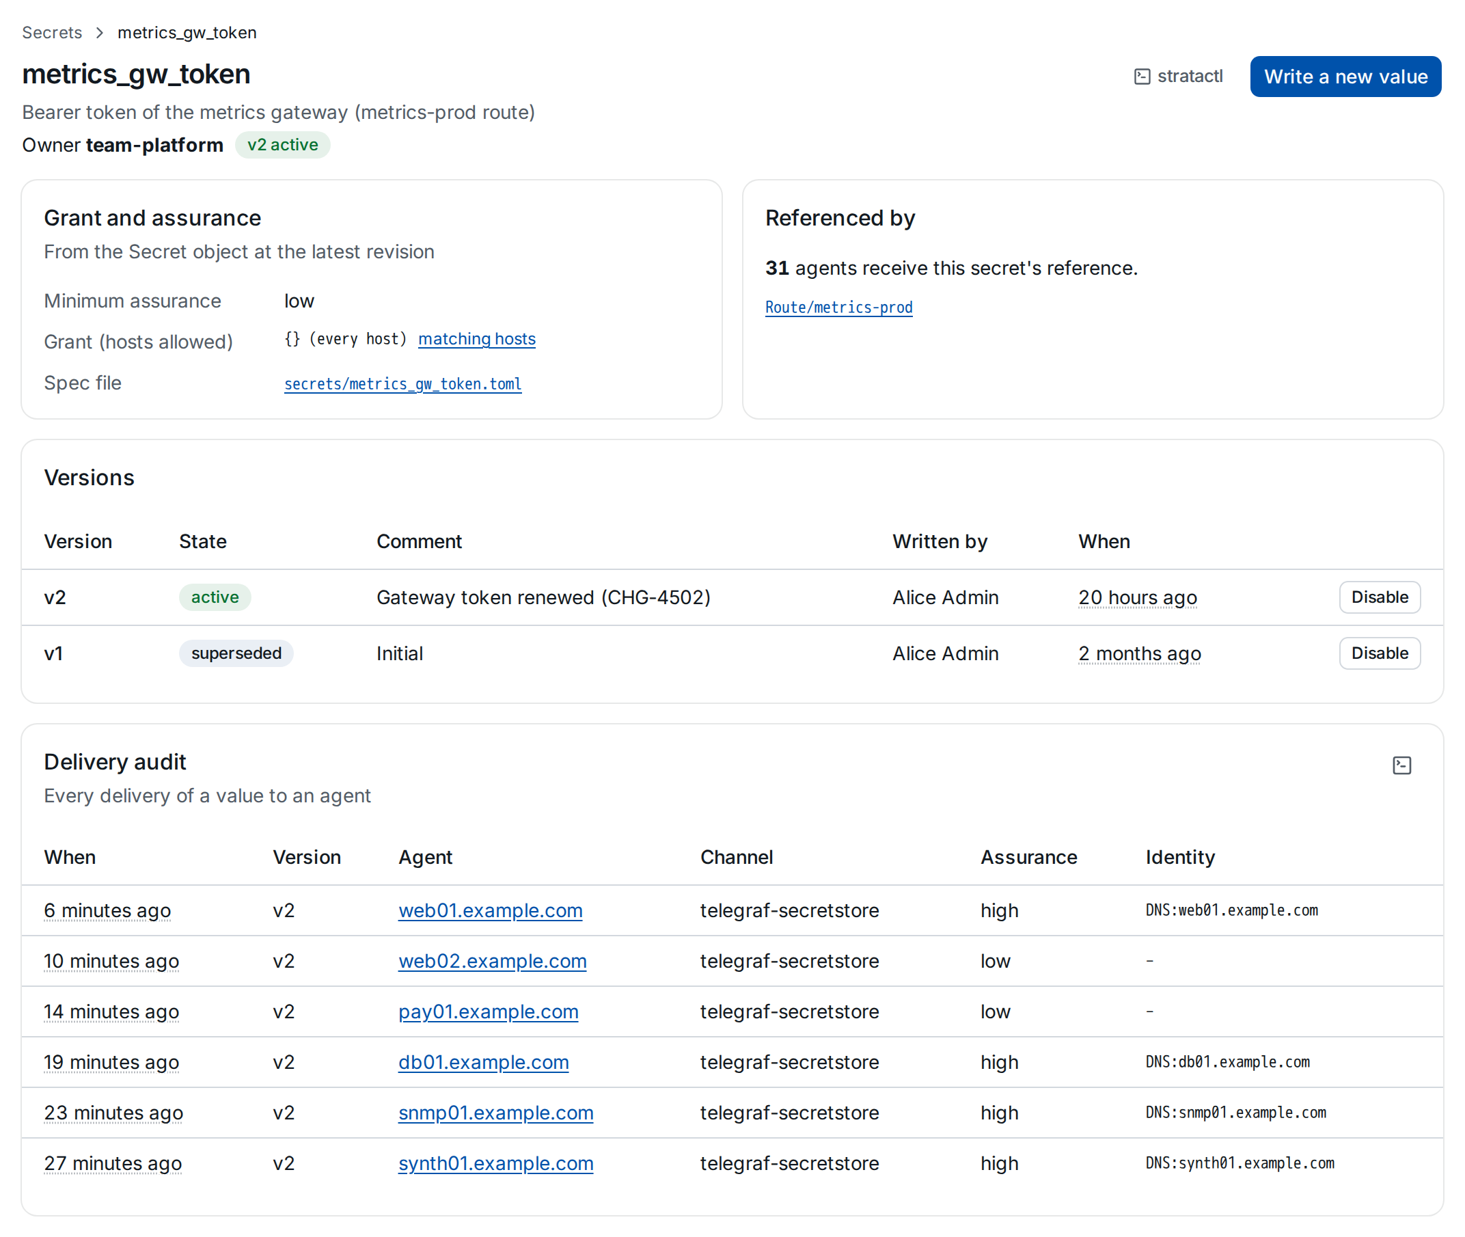Click Owner team-platform text
The image size is (1465, 1237).
coord(123,145)
